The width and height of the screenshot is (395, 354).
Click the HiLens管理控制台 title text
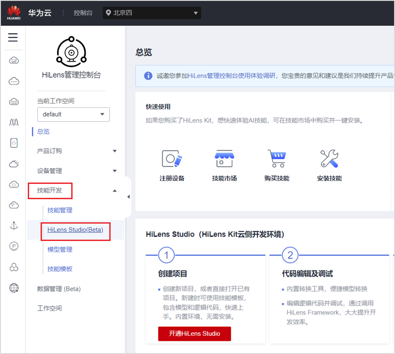(x=71, y=75)
